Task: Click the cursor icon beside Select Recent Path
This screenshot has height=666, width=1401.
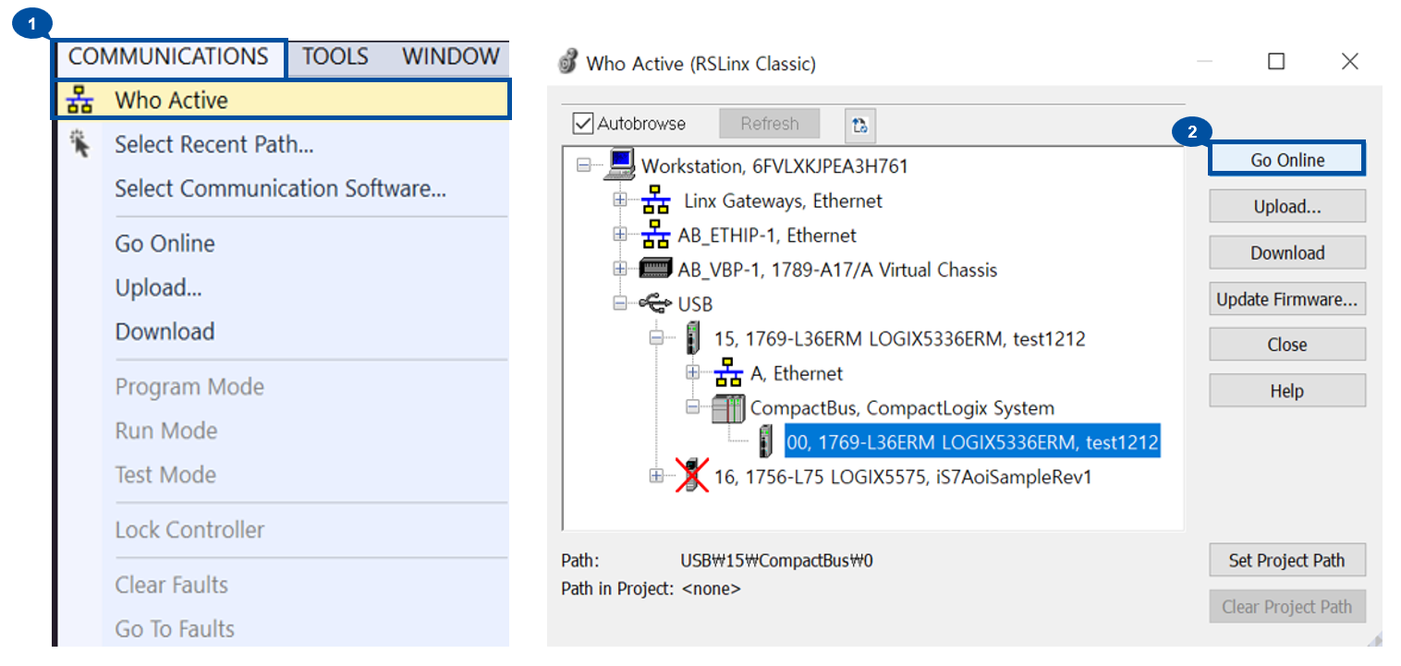Action: [81, 143]
